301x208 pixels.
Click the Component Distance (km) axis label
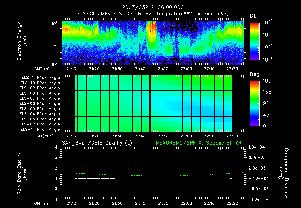coord(284,173)
